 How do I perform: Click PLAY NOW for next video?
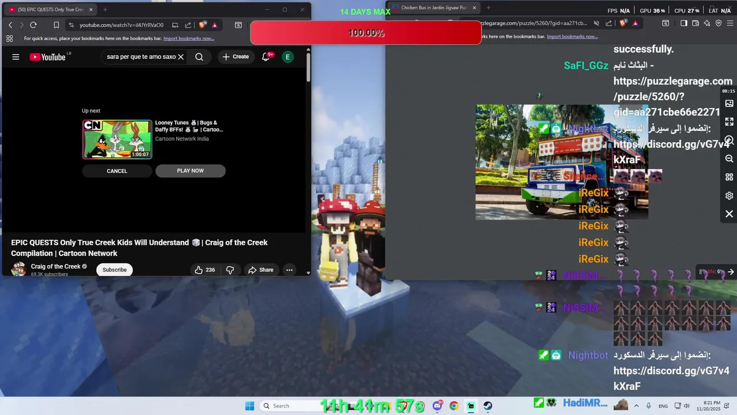click(190, 171)
